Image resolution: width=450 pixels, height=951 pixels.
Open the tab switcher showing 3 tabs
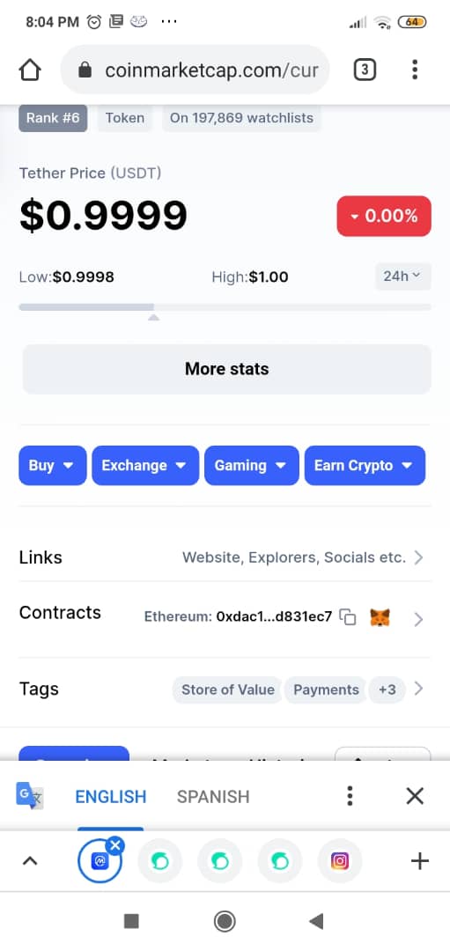tap(365, 70)
